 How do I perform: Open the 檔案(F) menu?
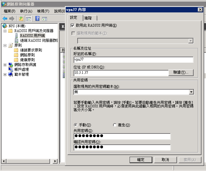[10, 11]
